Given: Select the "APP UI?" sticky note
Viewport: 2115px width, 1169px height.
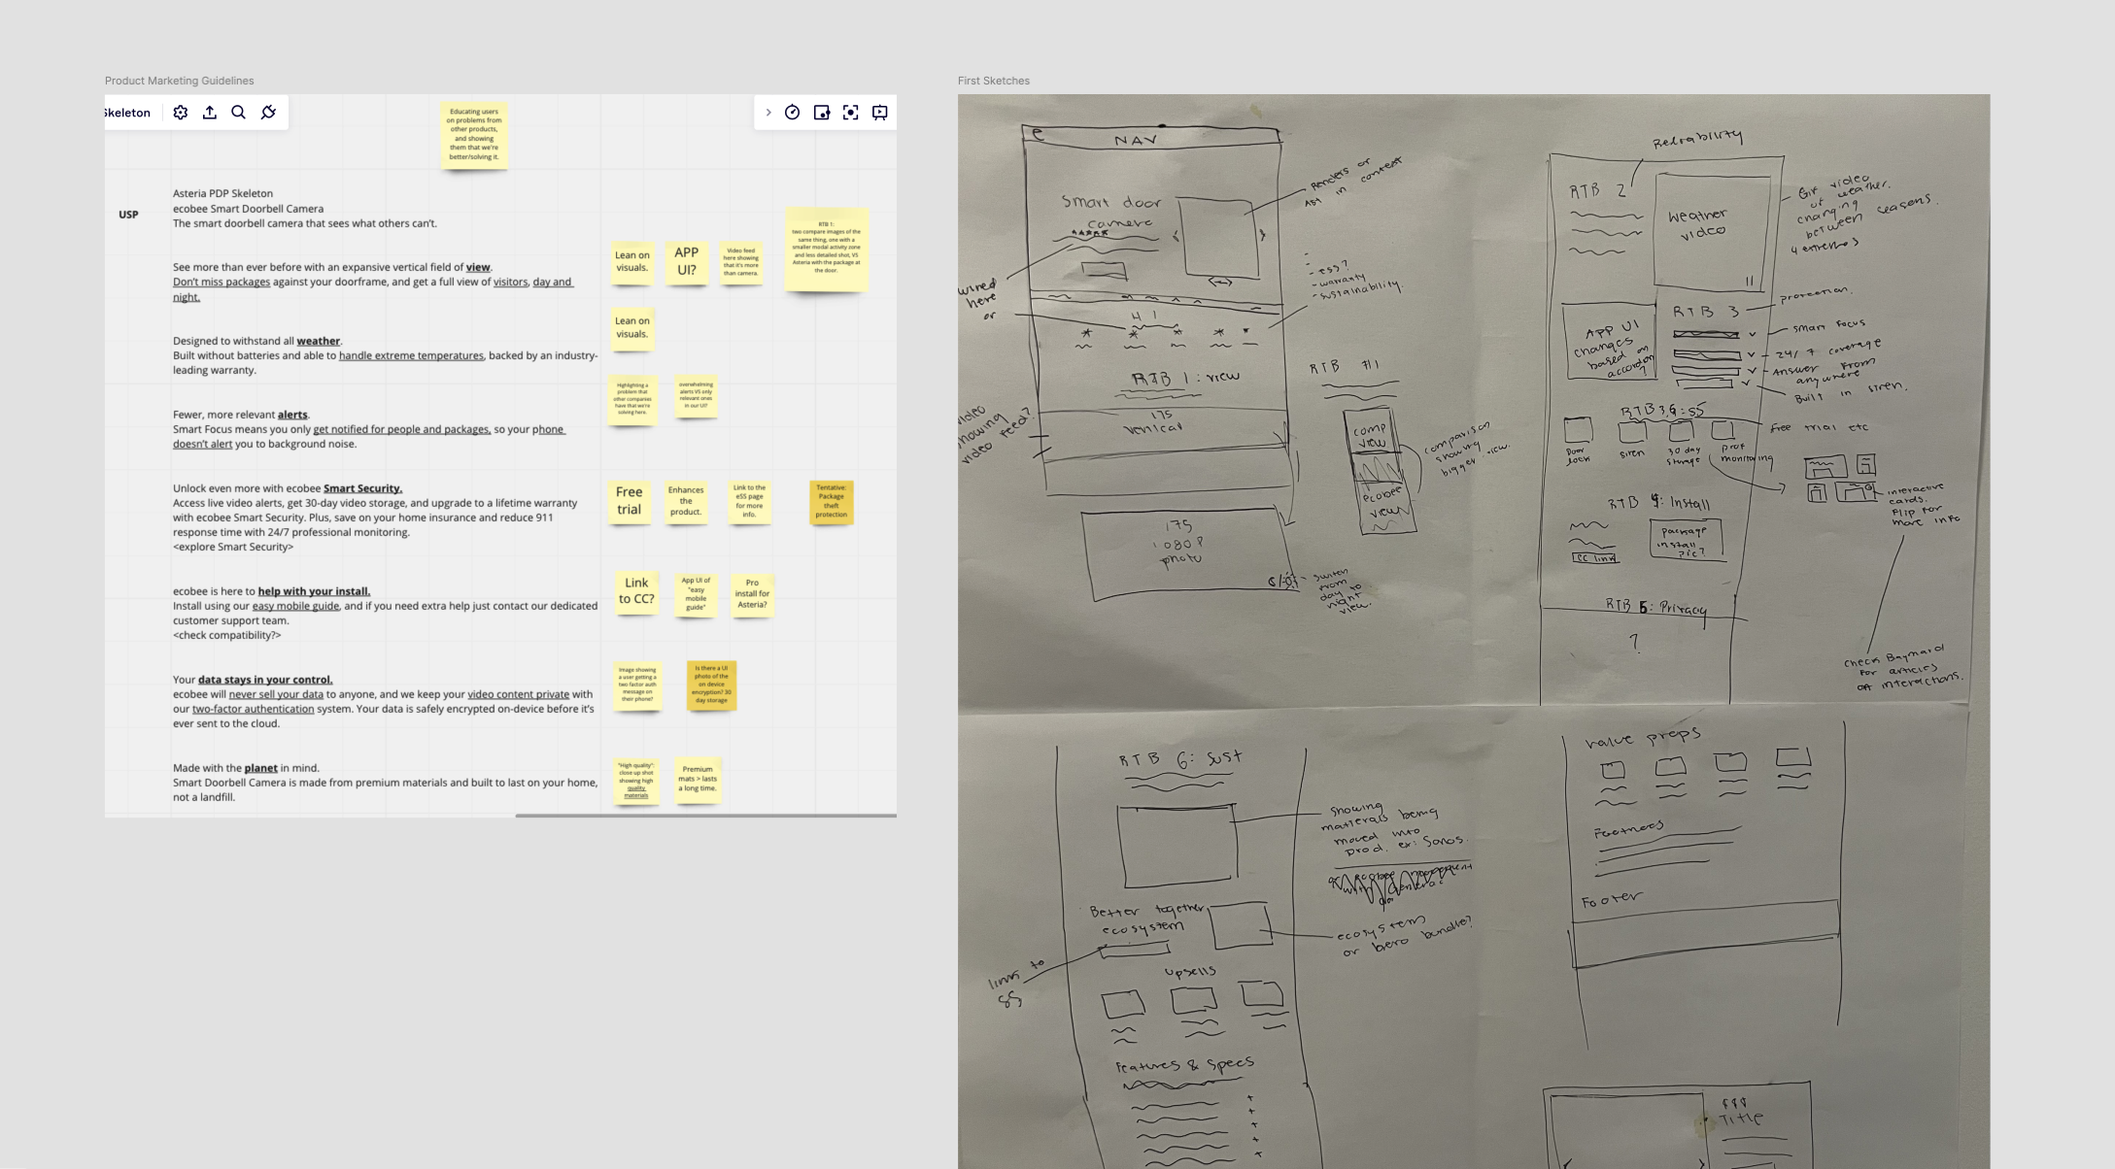Looking at the screenshot, I should [x=686, y=262].
